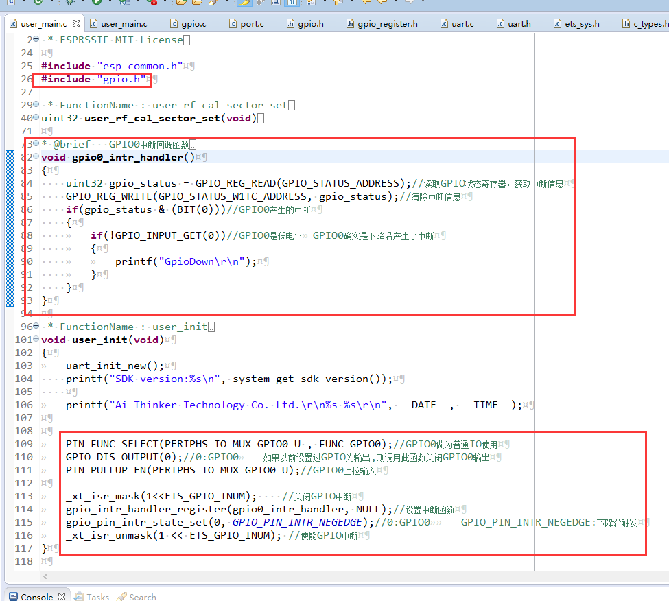Click gpio_intr_handler_register on line 114
This screenshot has height=601, width=669.
click(x=145, y=510)
